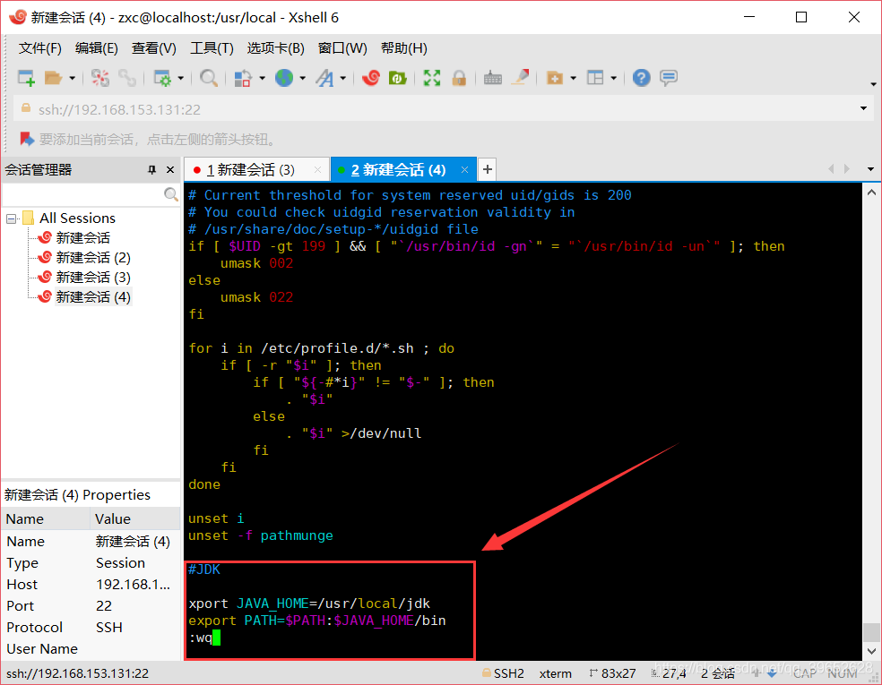Click the highlight pen toolbar icon

(x=520, y=78)
